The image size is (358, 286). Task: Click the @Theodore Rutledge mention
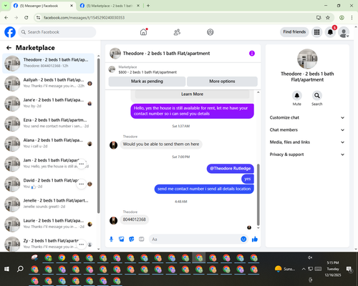tap(231, 169)
